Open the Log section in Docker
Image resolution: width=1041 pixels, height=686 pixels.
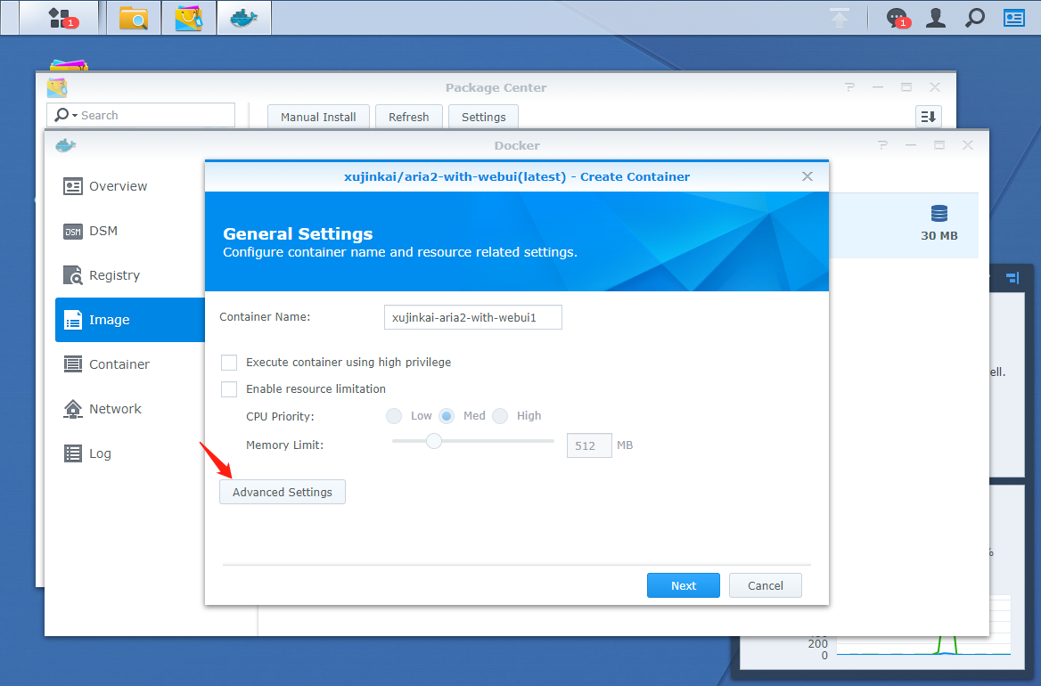100,453
